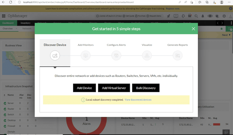Sort by the Name column header
233x135 pixels.
click(11, 95)
